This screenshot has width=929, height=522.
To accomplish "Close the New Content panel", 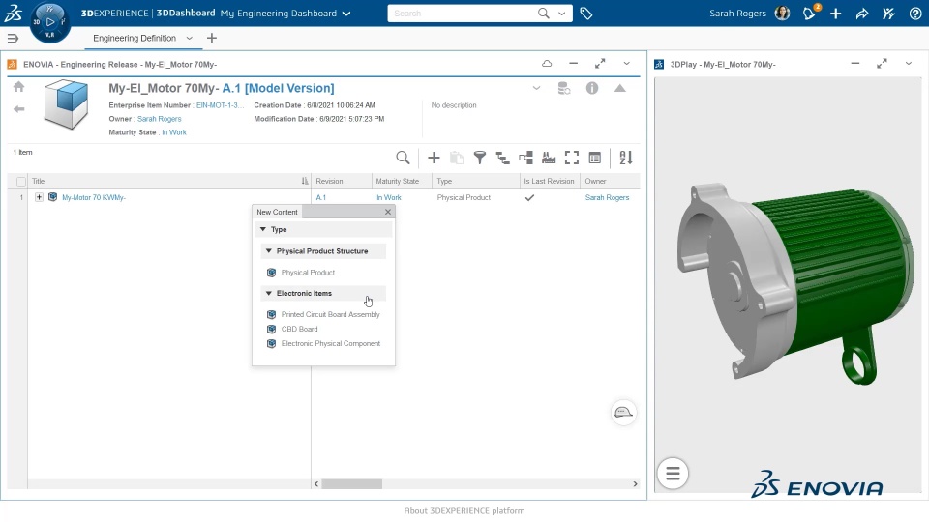I will pos(387,212).
